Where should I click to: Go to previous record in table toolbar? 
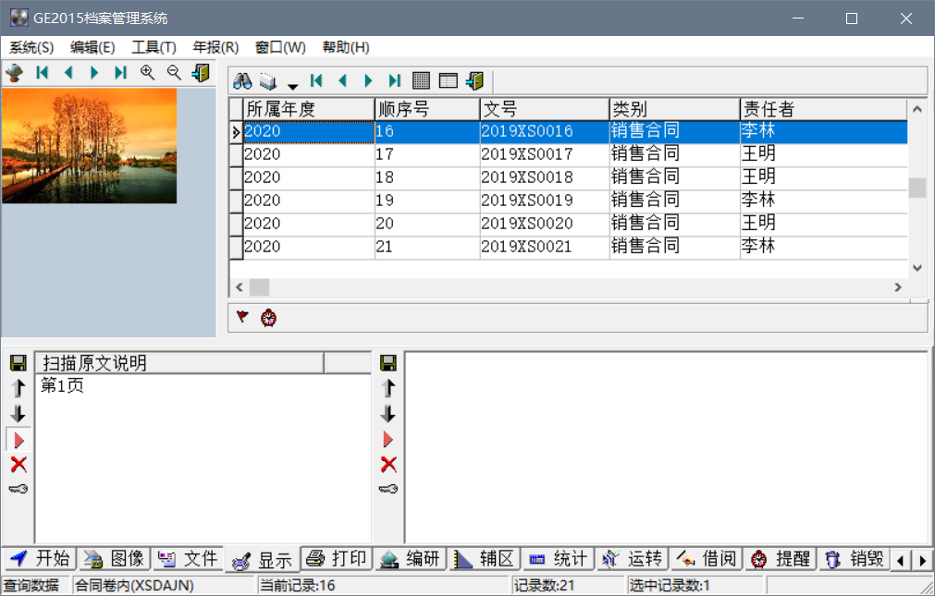tap(342, 80)
